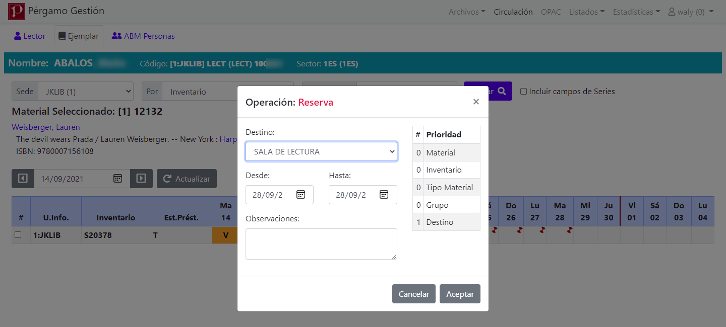
Task: Advance to next date with right arrow
Action: click(141, 179)
